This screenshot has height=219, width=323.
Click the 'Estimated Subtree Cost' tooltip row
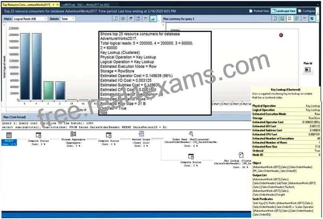coord(286,130)
